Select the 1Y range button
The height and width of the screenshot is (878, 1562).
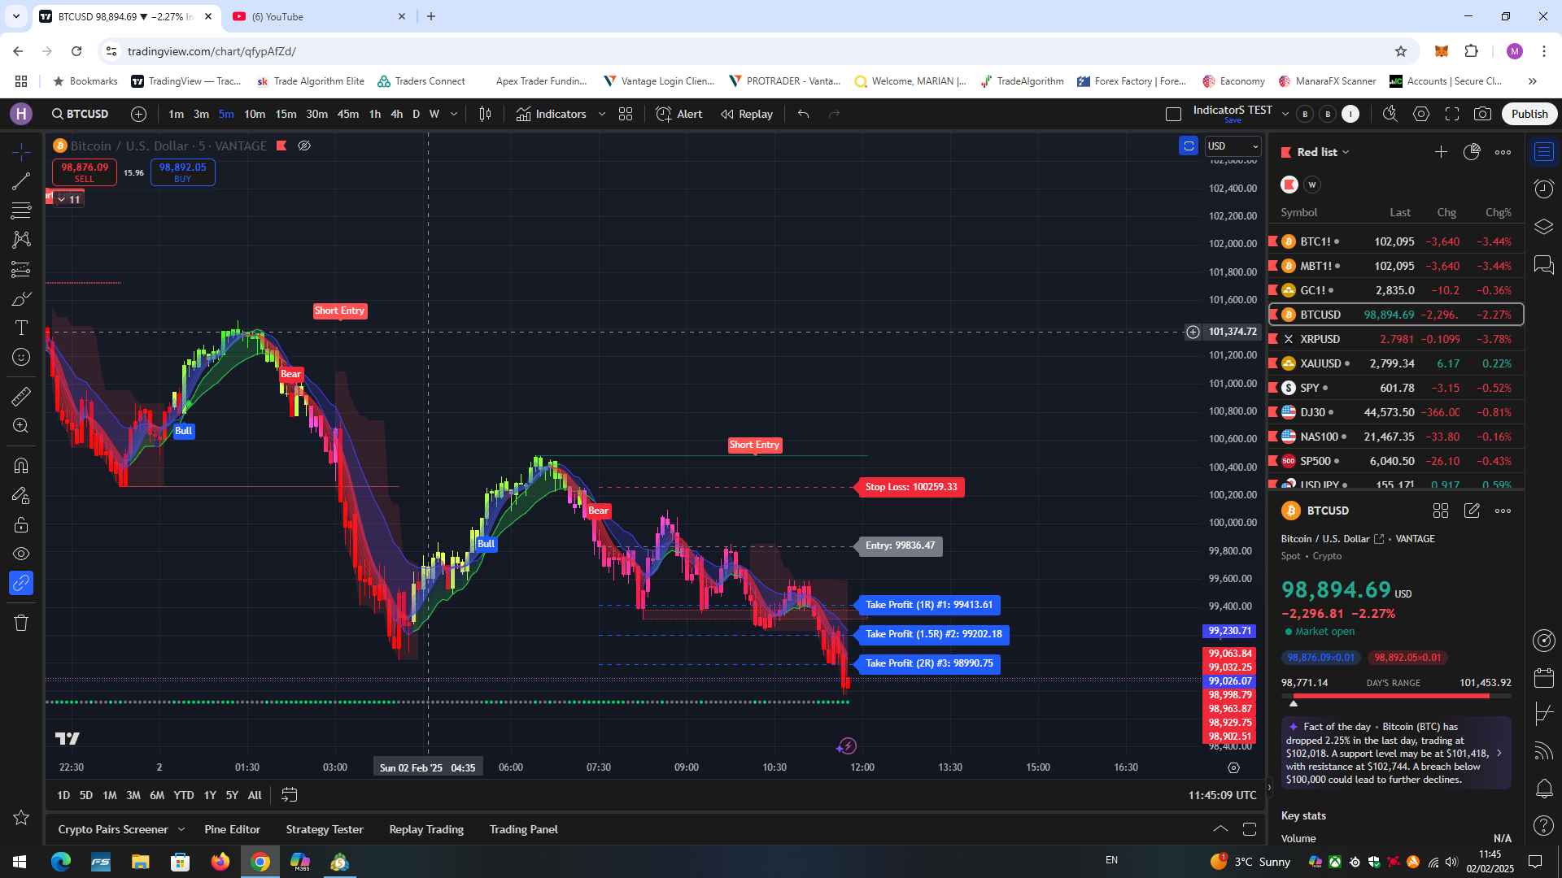pos(210,795)
